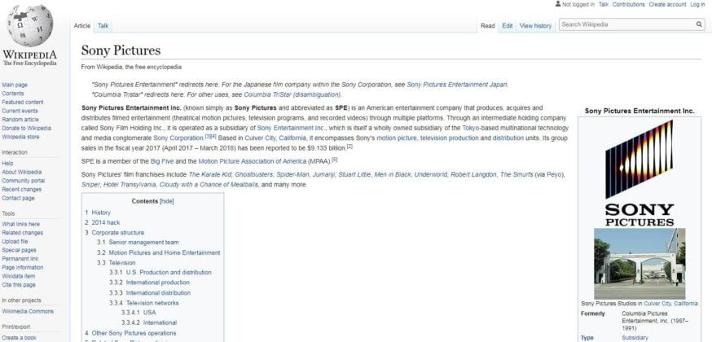
Task: Open the View history tab
Action: click(x=535, y=26)
